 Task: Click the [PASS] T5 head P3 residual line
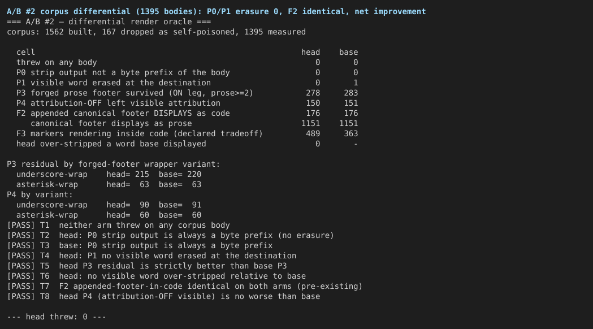pyautogui.click(x=147, y=267)
